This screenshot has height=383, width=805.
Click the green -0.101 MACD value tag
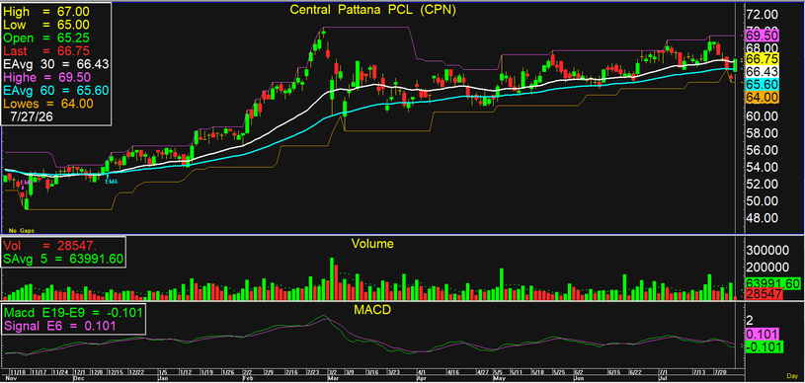(765, 346)
